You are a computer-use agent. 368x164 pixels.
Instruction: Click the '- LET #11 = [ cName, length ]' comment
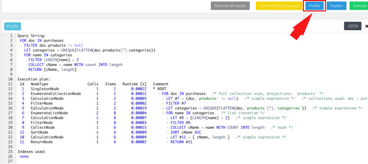[x=198, y=137]
